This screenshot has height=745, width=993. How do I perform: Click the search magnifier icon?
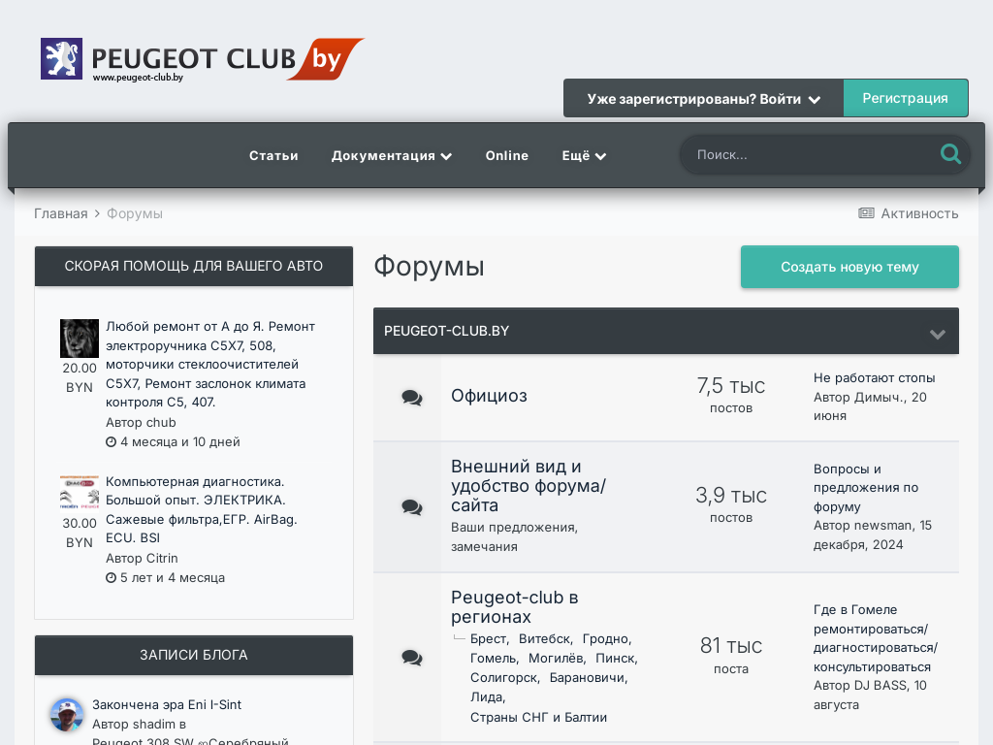pos(950,154)
